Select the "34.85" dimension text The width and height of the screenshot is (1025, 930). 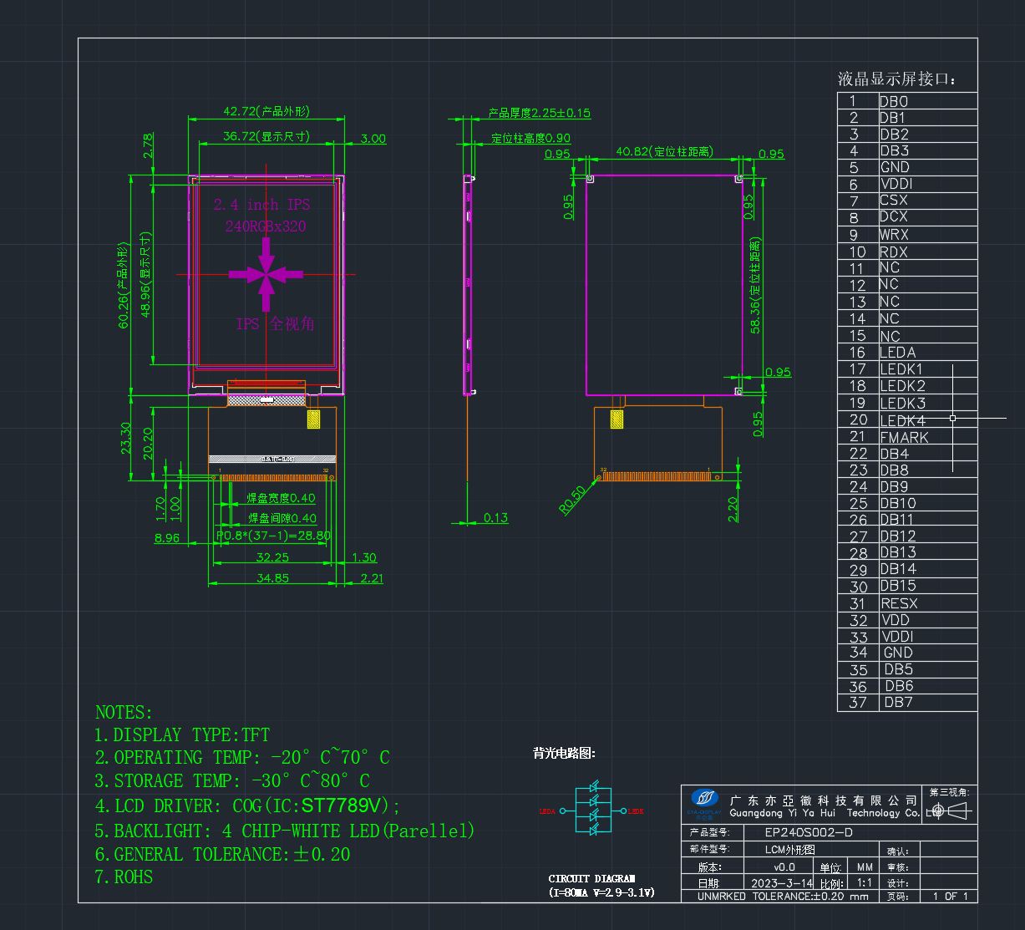tap(272, 577)
